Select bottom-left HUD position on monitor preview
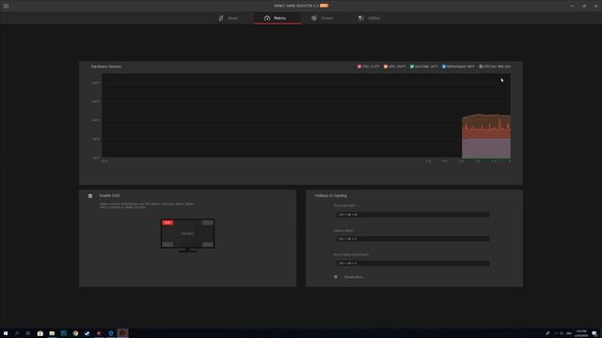602x338 pixels. pos(167,244)
